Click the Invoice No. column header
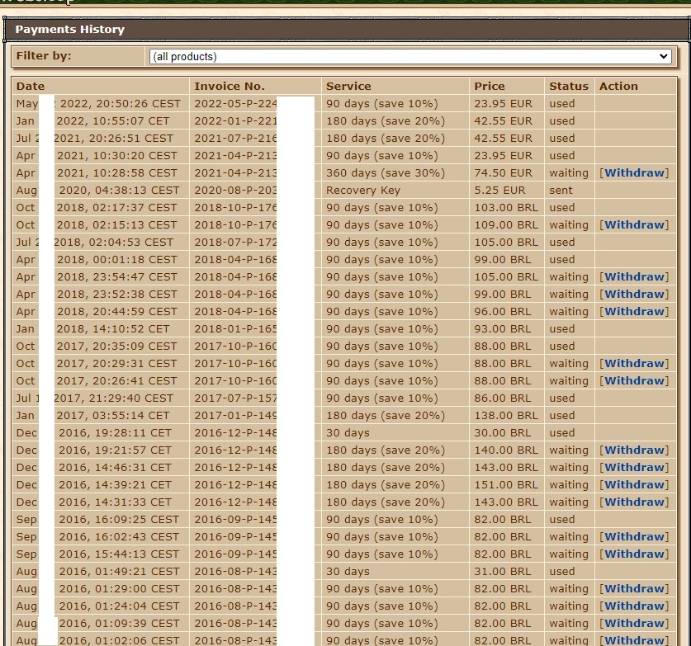Image resolution: width=691 pixels, height=646 pixels. pyautogui.click(x=228, y=86)
